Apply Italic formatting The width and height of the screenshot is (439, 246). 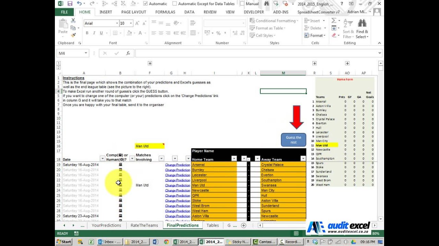coord(94,33)
